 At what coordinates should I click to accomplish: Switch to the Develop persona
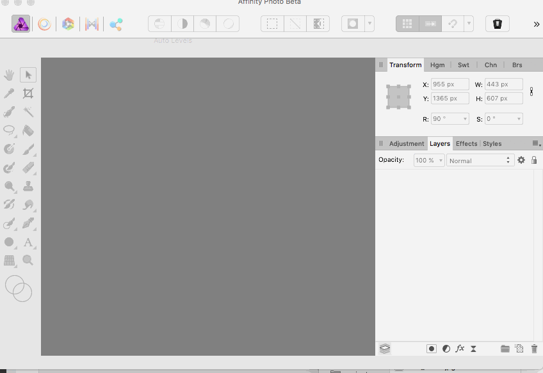(x=68, y=24)
